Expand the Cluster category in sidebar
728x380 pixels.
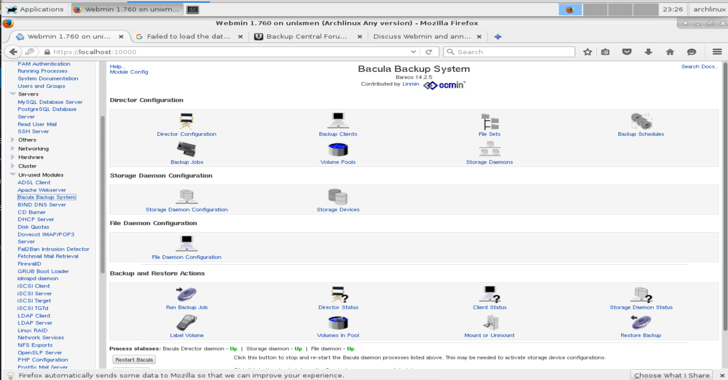pyautogui.click(x=13, y=166)
